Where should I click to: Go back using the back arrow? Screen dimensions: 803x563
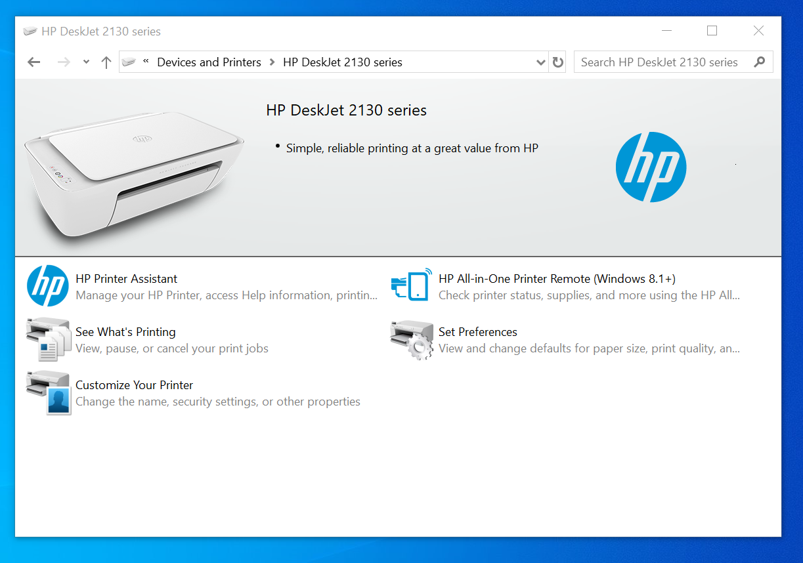click(x=34, y=62)
